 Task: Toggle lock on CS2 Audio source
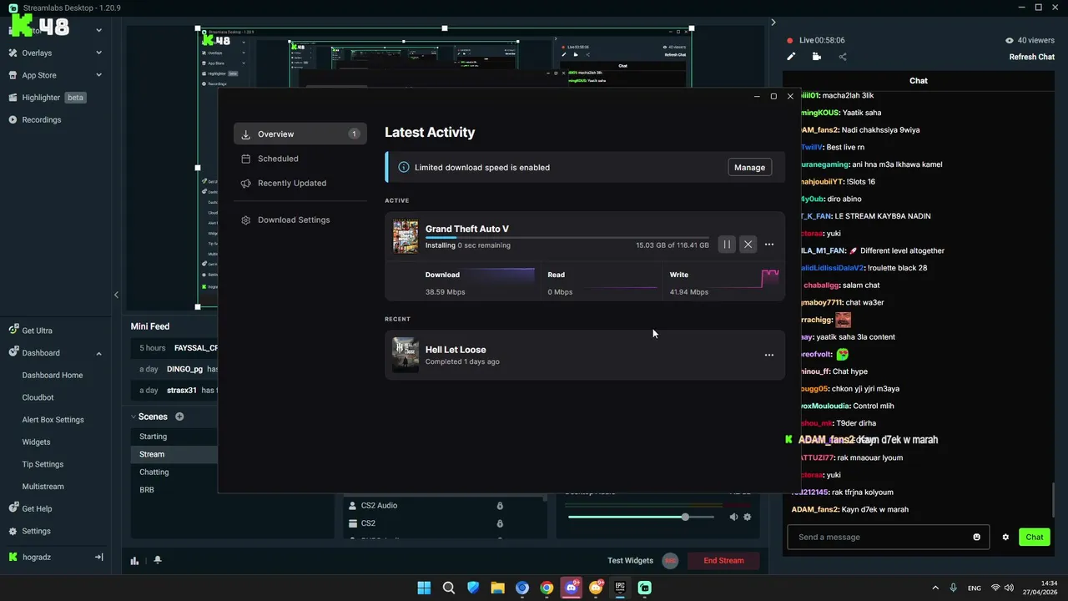point(500,506)
